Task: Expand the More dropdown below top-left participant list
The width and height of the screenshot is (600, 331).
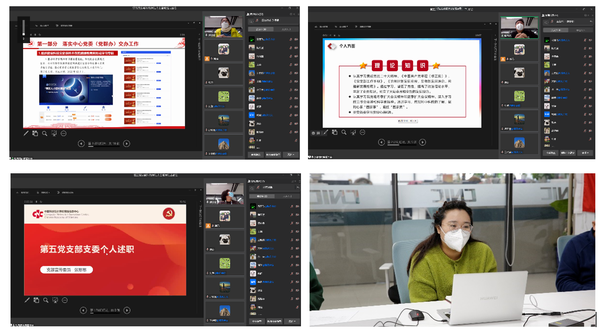Action: point(290,155)
